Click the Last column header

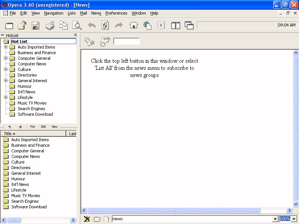[x=71, y=134]
